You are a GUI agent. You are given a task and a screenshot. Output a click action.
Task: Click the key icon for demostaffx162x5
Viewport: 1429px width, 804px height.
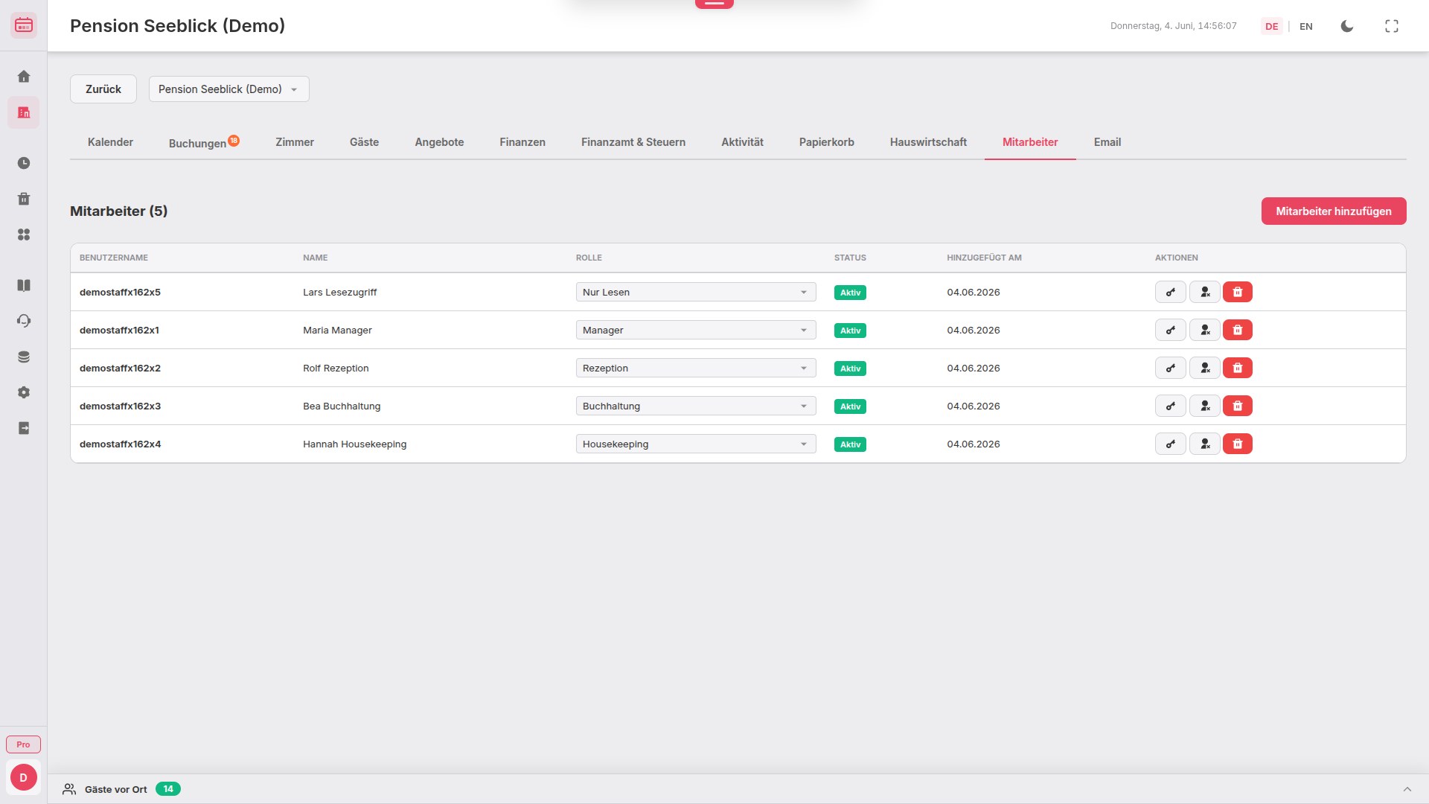click(x=1170, y=292)
